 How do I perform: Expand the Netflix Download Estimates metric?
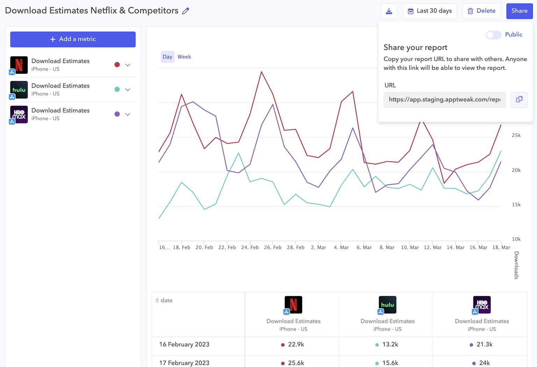click(128, 65)
